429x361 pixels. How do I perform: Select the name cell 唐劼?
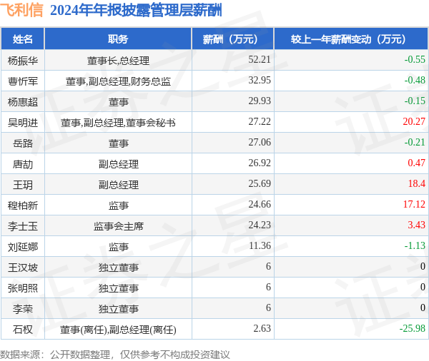point(23,164)
